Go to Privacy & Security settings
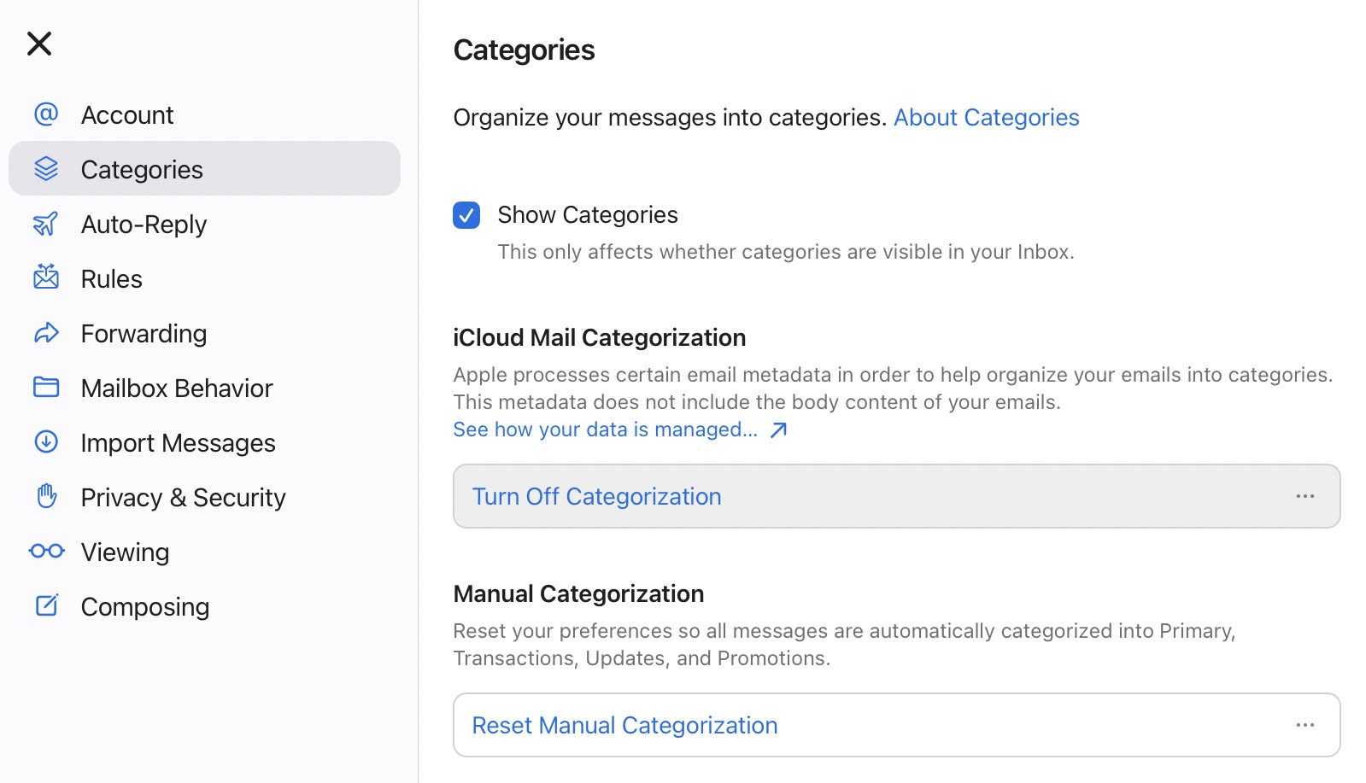1366x783 pixels. [x=204, y=498]
